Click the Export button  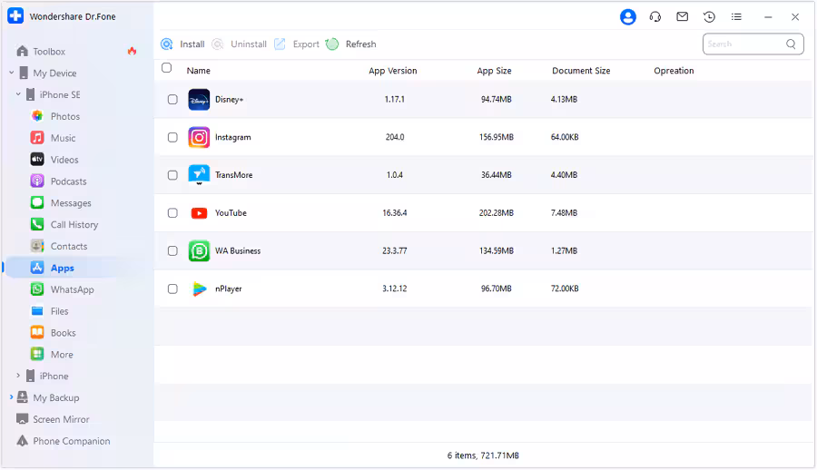click(x=297, y=44)
